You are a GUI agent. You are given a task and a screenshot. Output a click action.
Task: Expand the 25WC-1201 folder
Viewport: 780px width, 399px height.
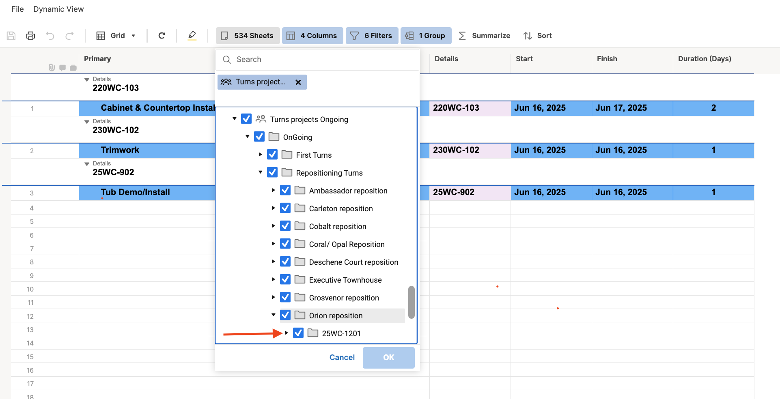[286, 333]
